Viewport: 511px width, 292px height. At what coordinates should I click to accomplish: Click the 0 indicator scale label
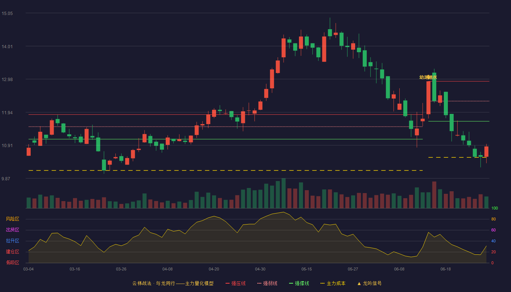[492, 263]
